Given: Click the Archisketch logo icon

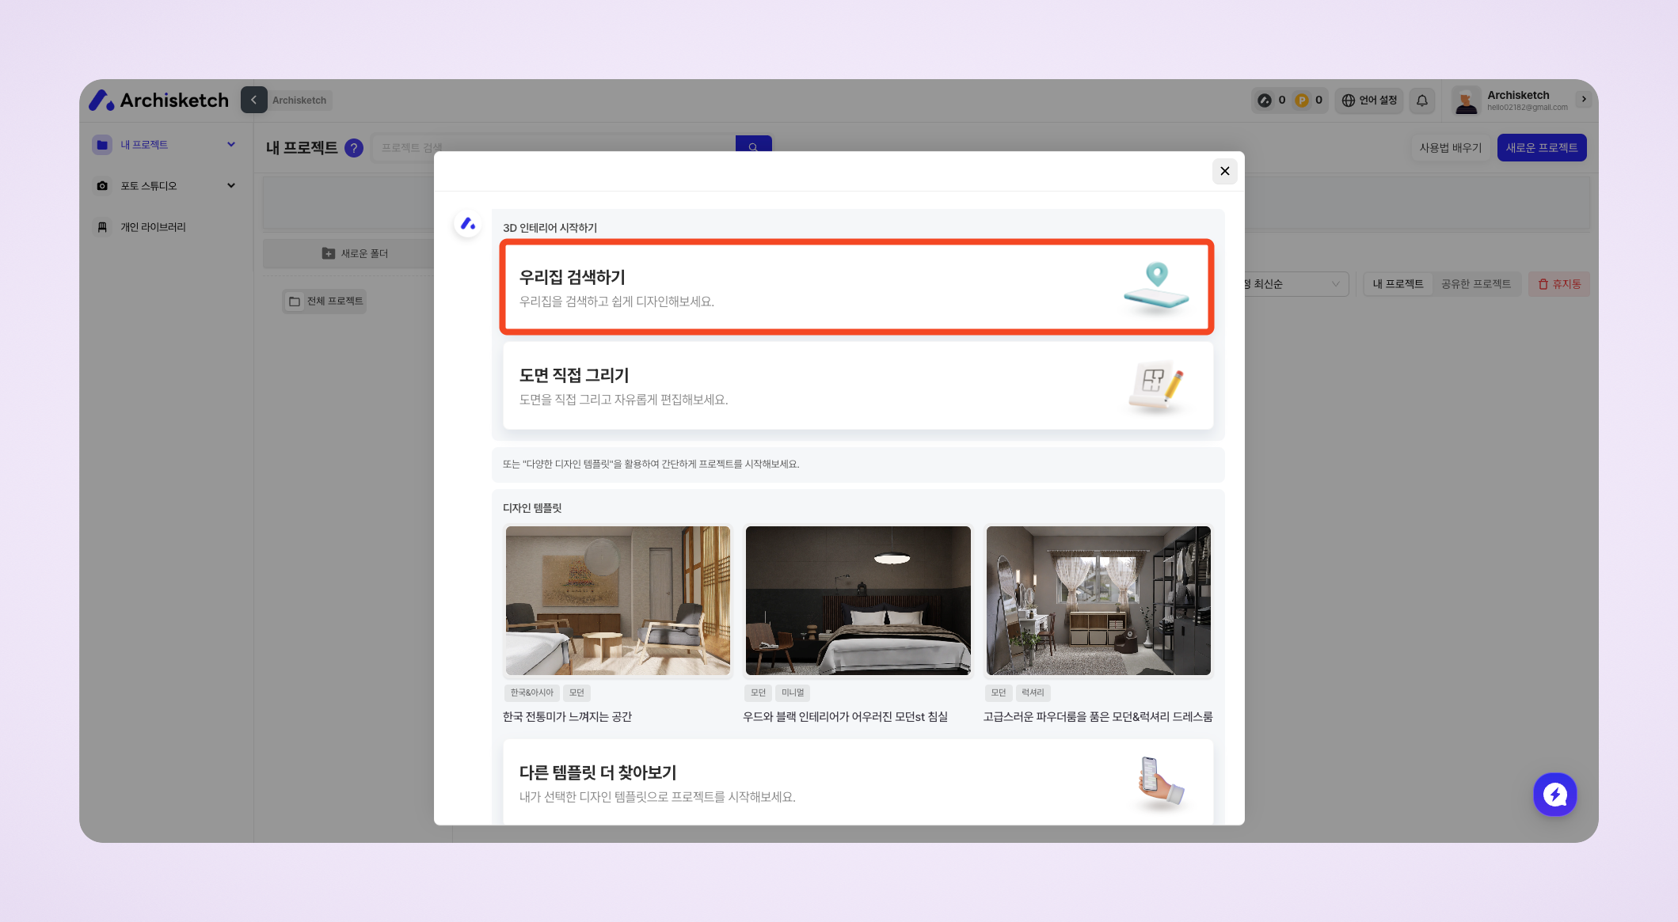Looking at the screenshot, I should [x=101, y=101].
